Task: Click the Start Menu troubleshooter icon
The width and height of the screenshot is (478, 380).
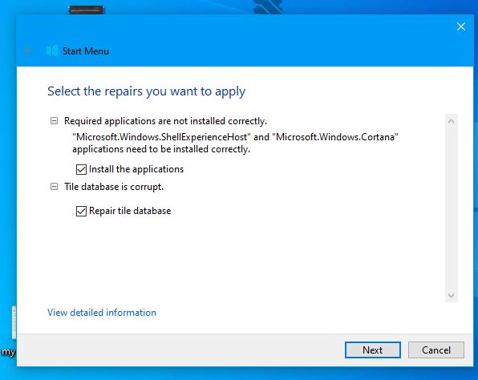Action: tap(52, 51)
